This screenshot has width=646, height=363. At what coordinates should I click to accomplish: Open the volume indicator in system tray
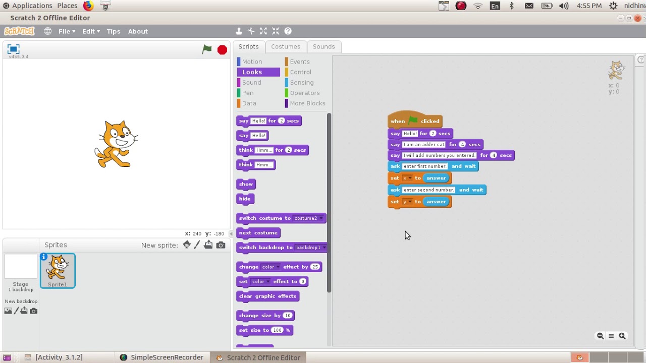pyautogui.click(x=564, y=6)
